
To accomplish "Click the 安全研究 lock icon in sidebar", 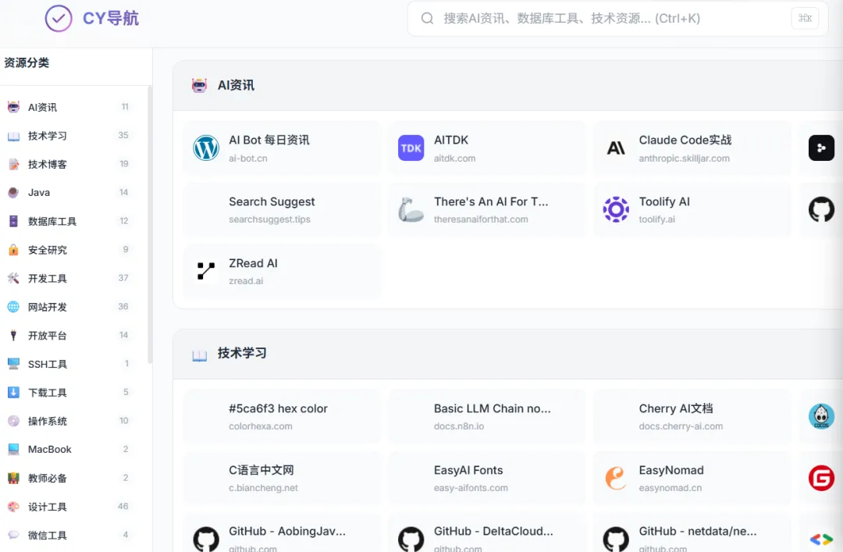I will pyautogui.click(x=13, y=250).
